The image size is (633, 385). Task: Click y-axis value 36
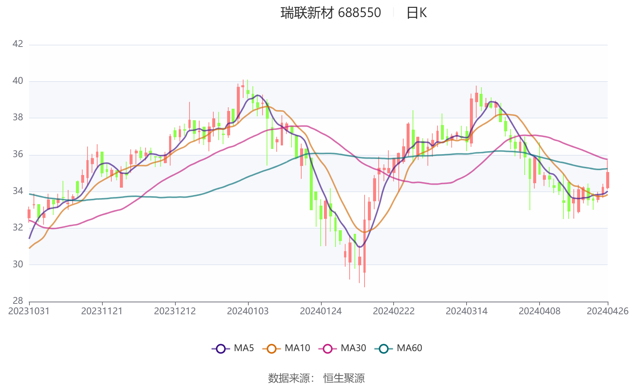tap(18, 154)
